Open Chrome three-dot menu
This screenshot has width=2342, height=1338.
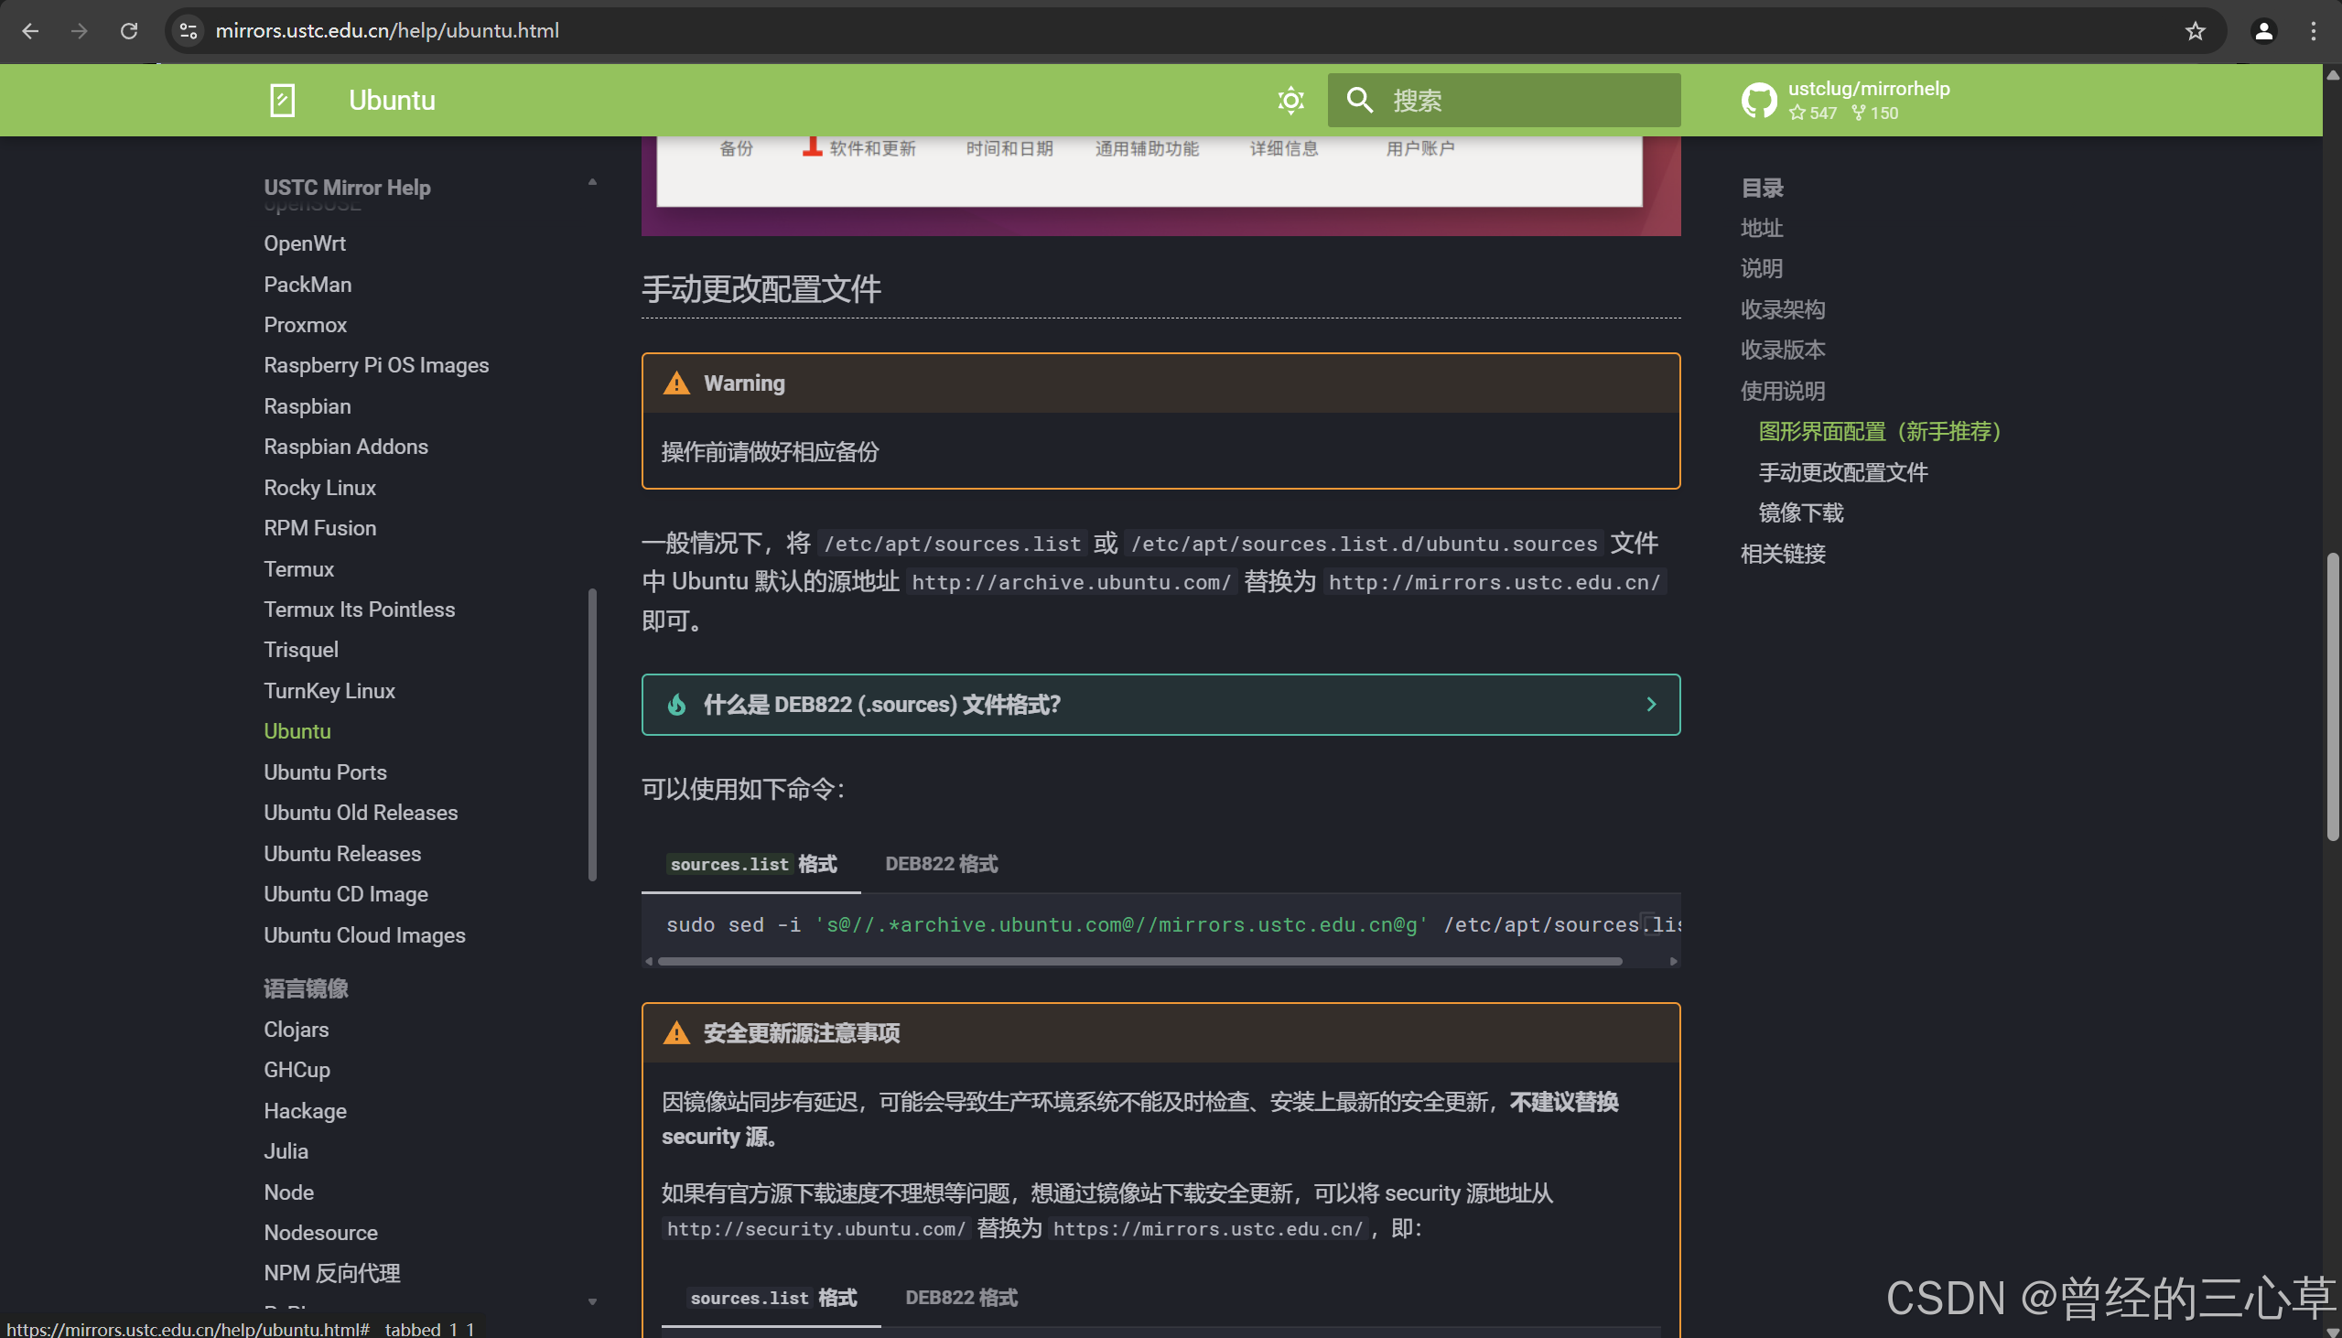tap(2314, 31)
